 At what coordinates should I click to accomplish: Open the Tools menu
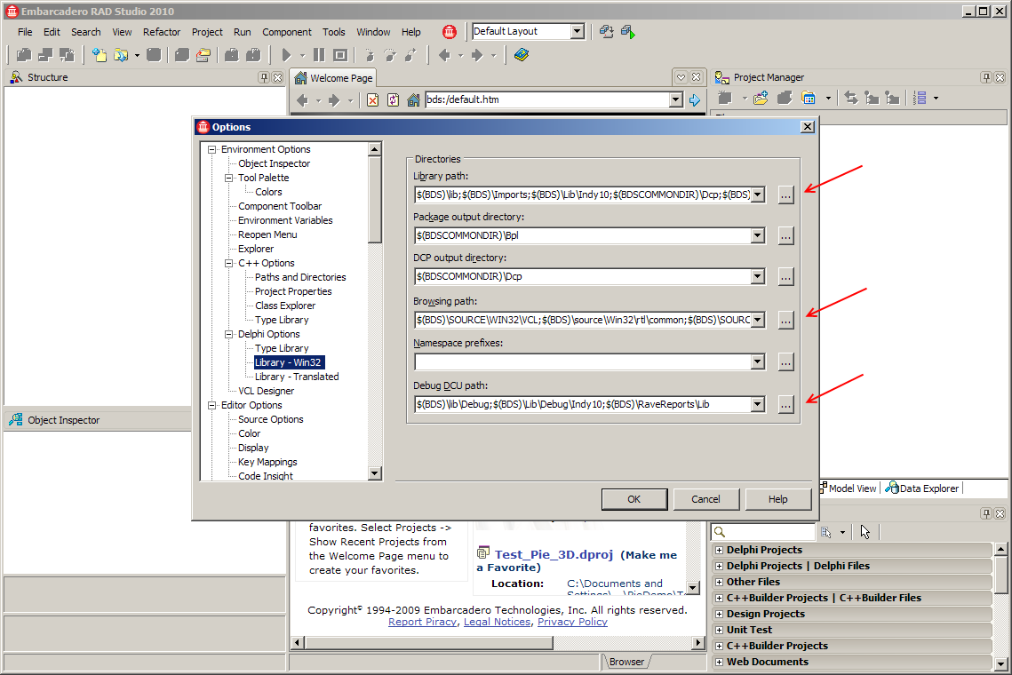click(x=334, y=32)
